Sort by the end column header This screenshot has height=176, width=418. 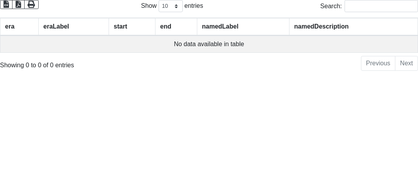176,27
